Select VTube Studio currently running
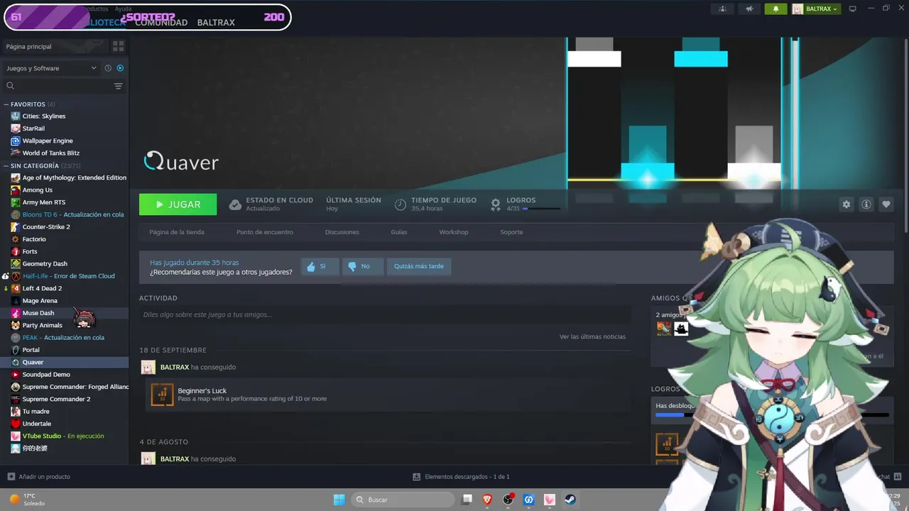 pos(63,436)
